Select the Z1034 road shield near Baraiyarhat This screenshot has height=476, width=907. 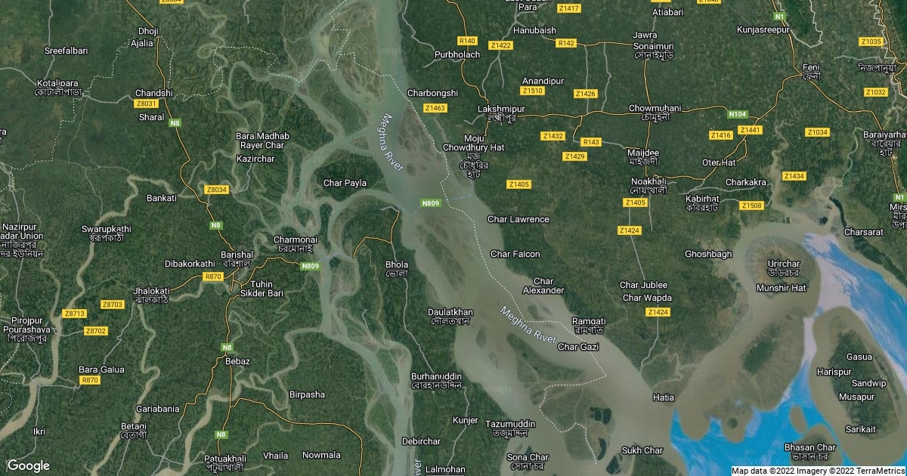pos(818,131)
